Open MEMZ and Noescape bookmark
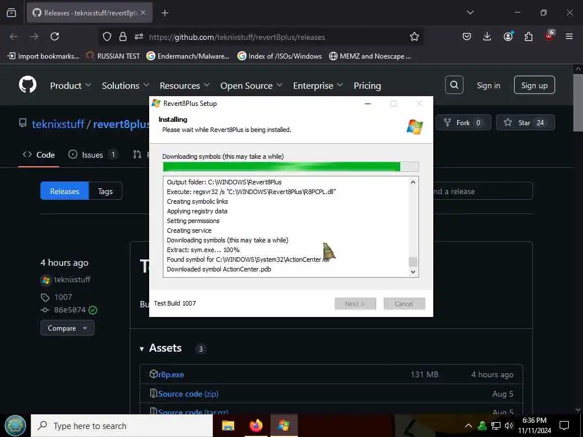The height and width of the screenshot is (437, 583). pos(370,56)
